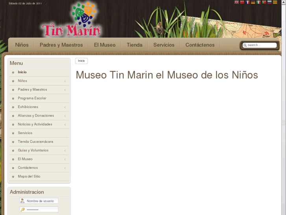Click the Tin Marín logo

click(72, 19)
